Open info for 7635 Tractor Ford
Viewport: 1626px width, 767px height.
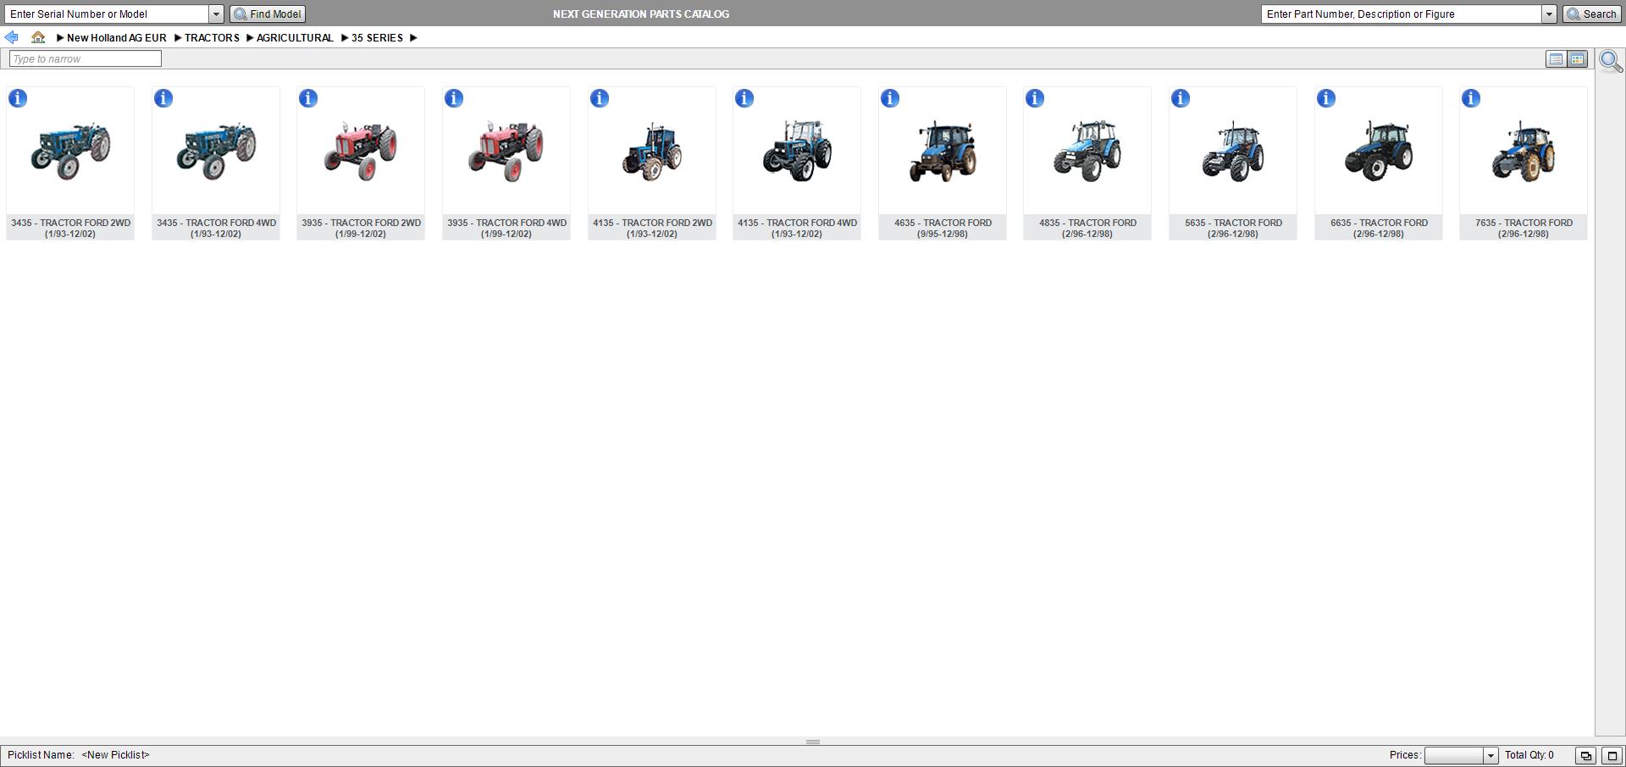tap(1471, 98)
